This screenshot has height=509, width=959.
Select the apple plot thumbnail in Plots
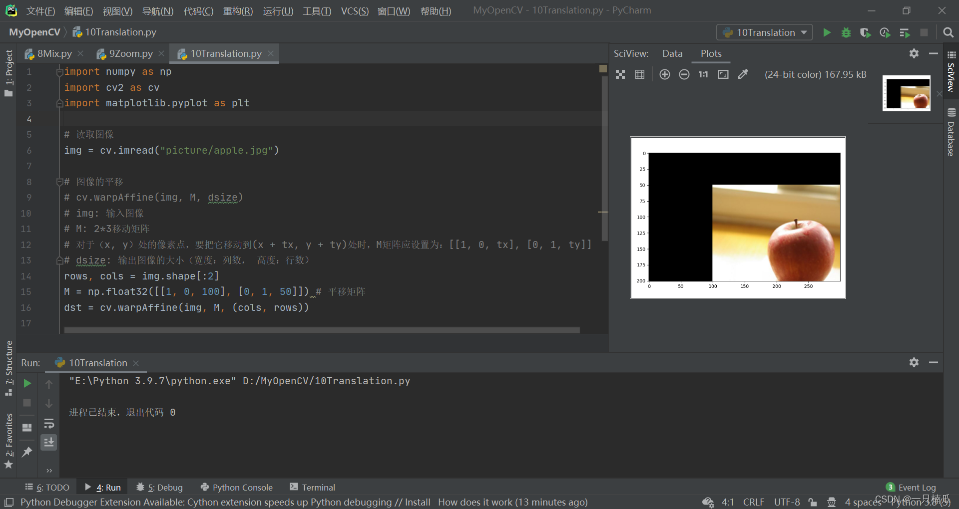[906, 93]
